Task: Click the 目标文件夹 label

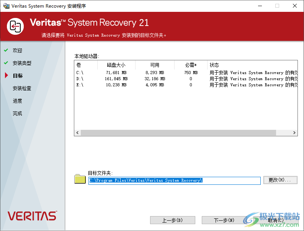Action: point(100,173)
